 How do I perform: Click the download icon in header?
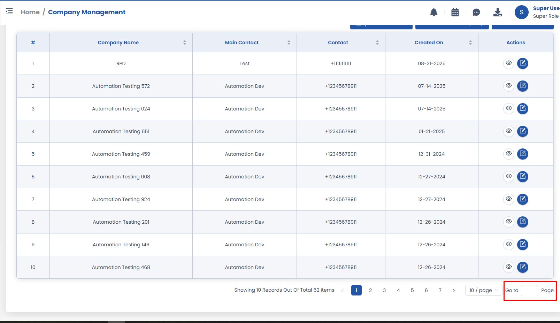point(497,13)
